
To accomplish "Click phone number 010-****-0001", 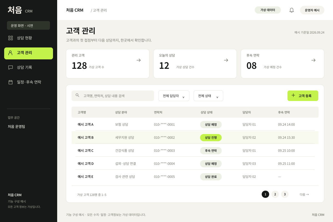I will coord(164,125).
